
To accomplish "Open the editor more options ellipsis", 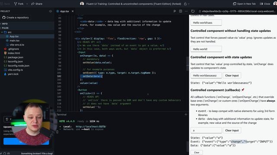I will click(186, 11).
